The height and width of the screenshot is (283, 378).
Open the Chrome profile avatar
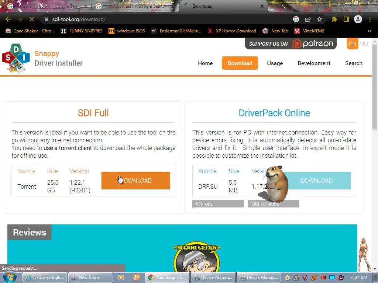(358, 19)
